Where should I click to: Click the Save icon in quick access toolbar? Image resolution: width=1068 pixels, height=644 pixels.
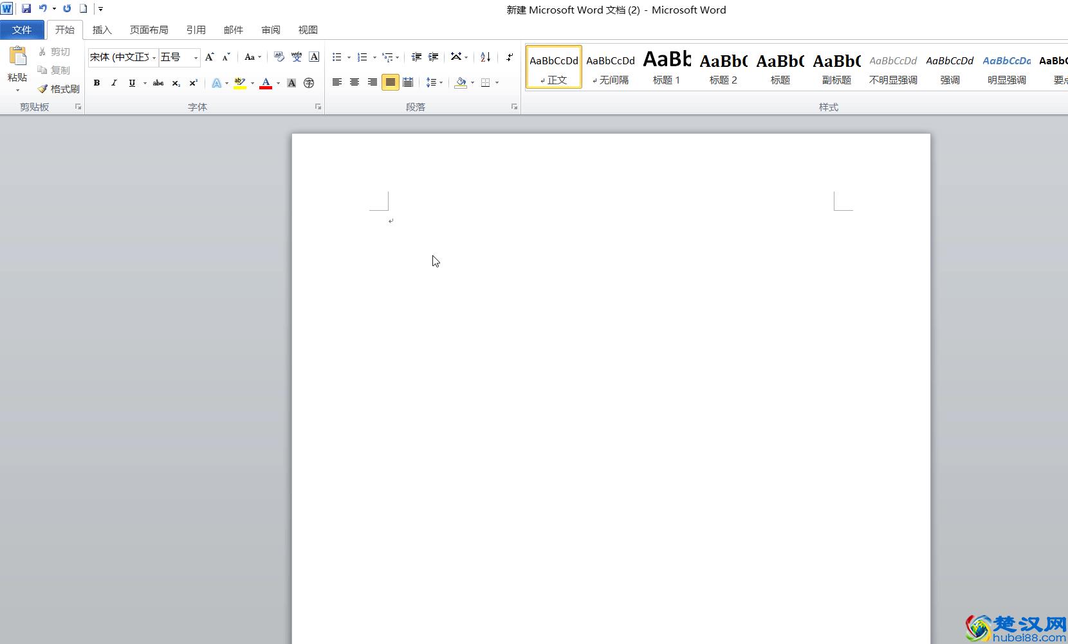click(26, 8)
